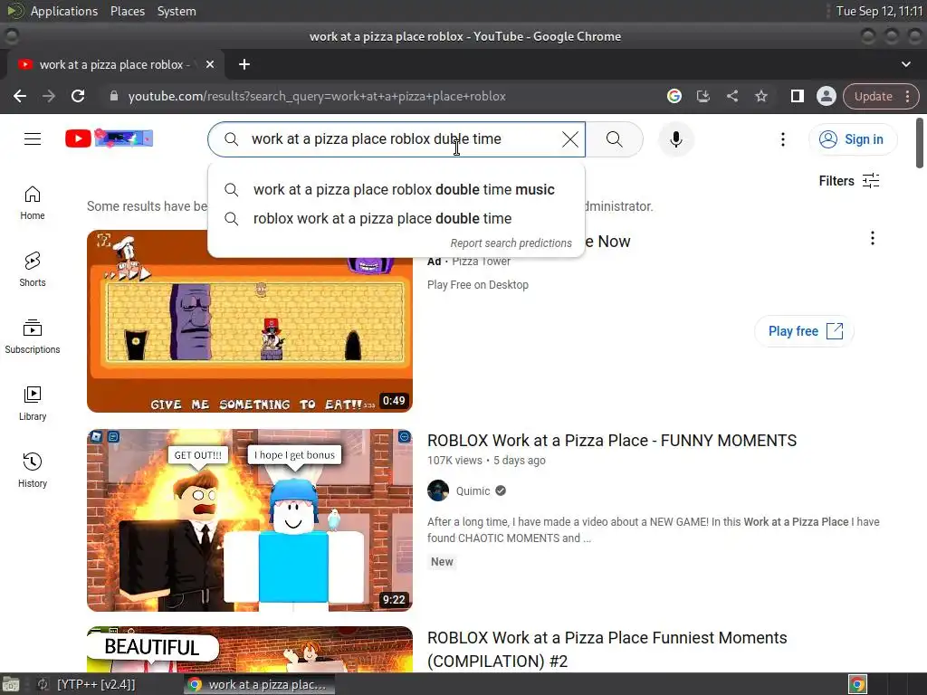Open the YouTube hamburger guide menu
Screen dimensions: 927x695
coord(33,138)
